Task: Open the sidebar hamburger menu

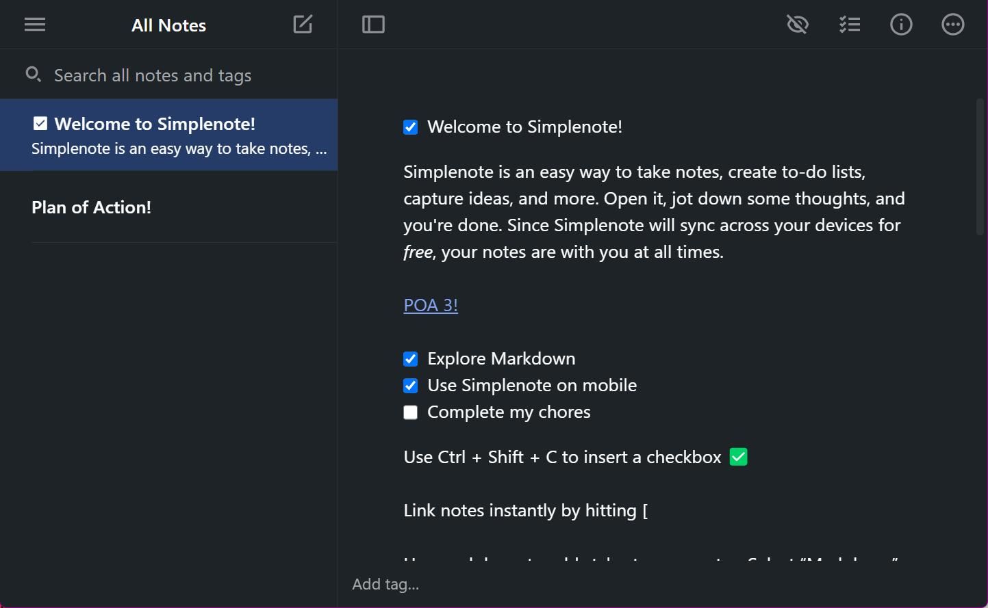Action: coord(34,24)
